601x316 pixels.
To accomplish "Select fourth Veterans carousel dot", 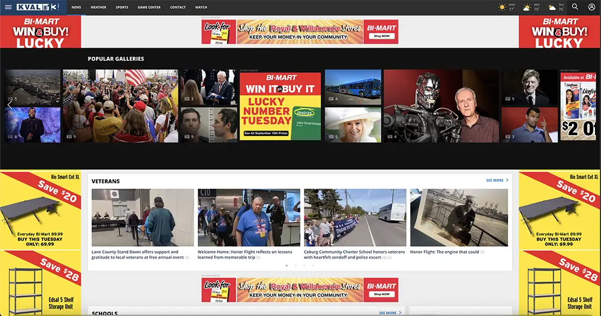I will (313, 265).
